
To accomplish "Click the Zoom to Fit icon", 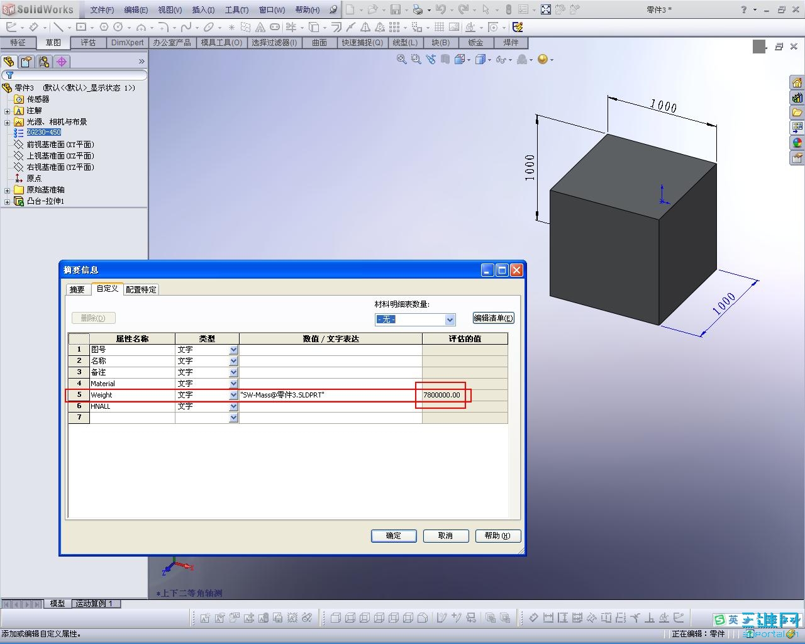I will tap(402, 59).
